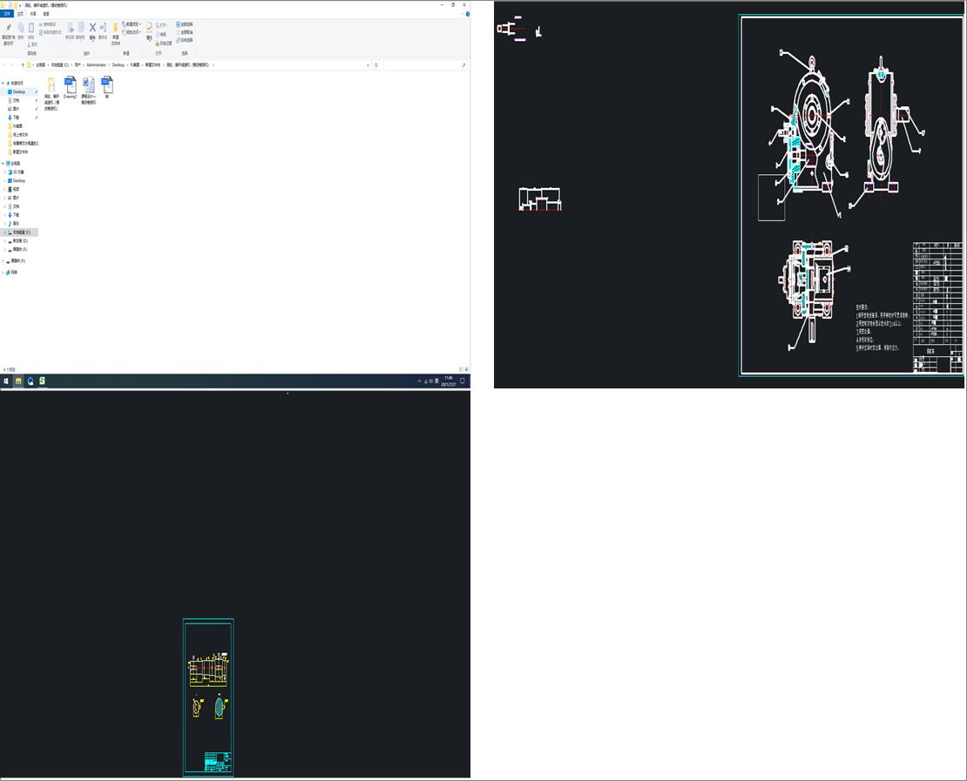Click the taskbar clock
This screenshot has height=781, width=967.
[x=449, y=381]
